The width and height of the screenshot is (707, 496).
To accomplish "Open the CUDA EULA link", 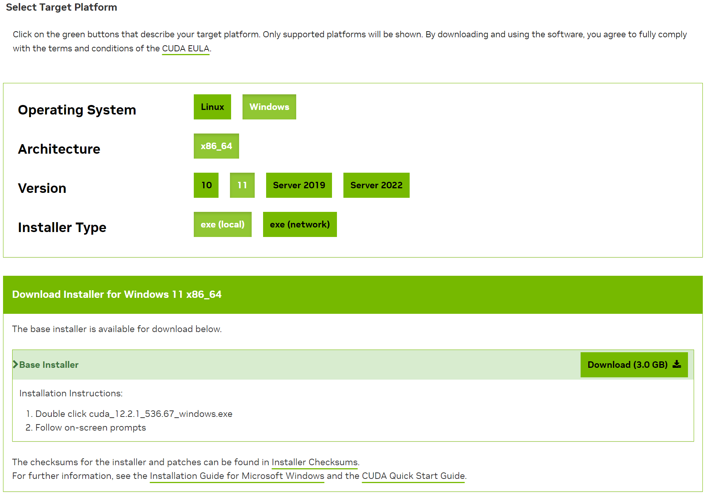I will (186, 49).
